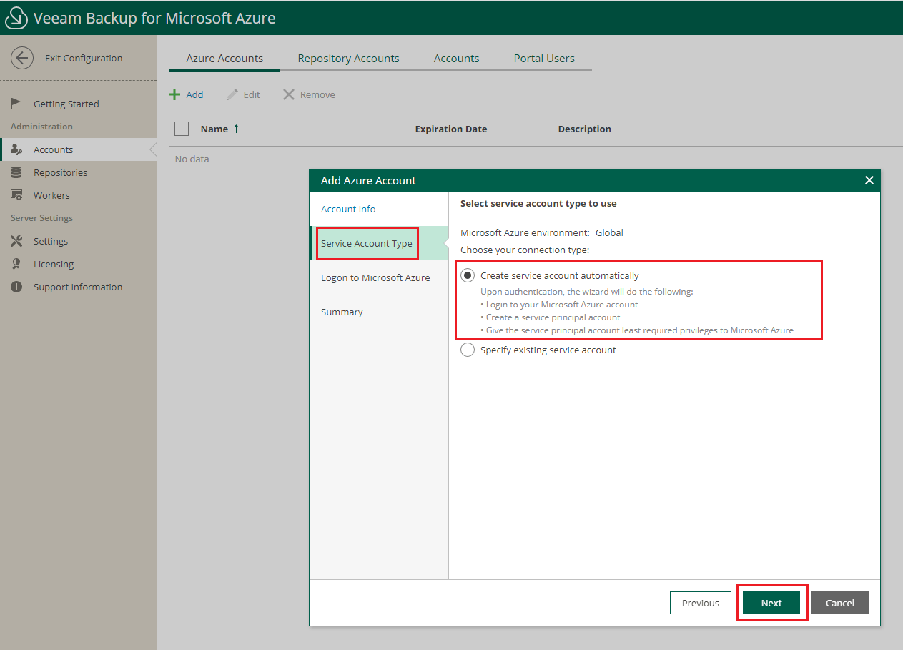Click the pencil Edit icon
Image resolution: width=903 pixels, height=650 pixels.
point(232,94)
